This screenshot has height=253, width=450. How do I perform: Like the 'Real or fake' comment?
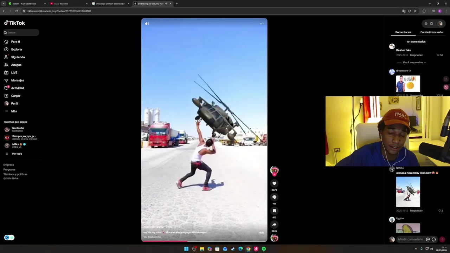click(438, 55)
